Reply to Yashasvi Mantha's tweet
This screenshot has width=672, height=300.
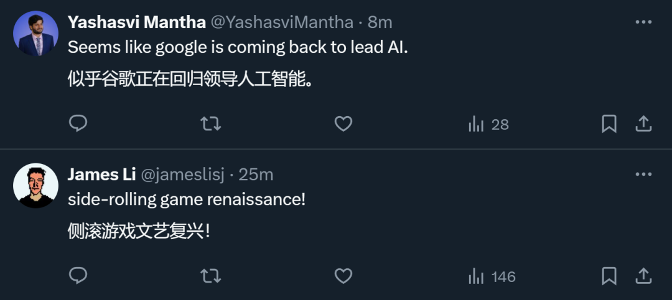78,124
